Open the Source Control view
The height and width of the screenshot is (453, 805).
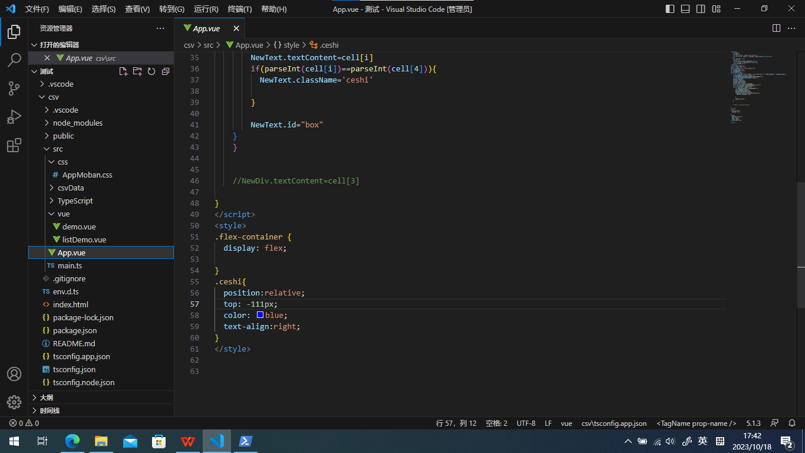pos(14,88)
